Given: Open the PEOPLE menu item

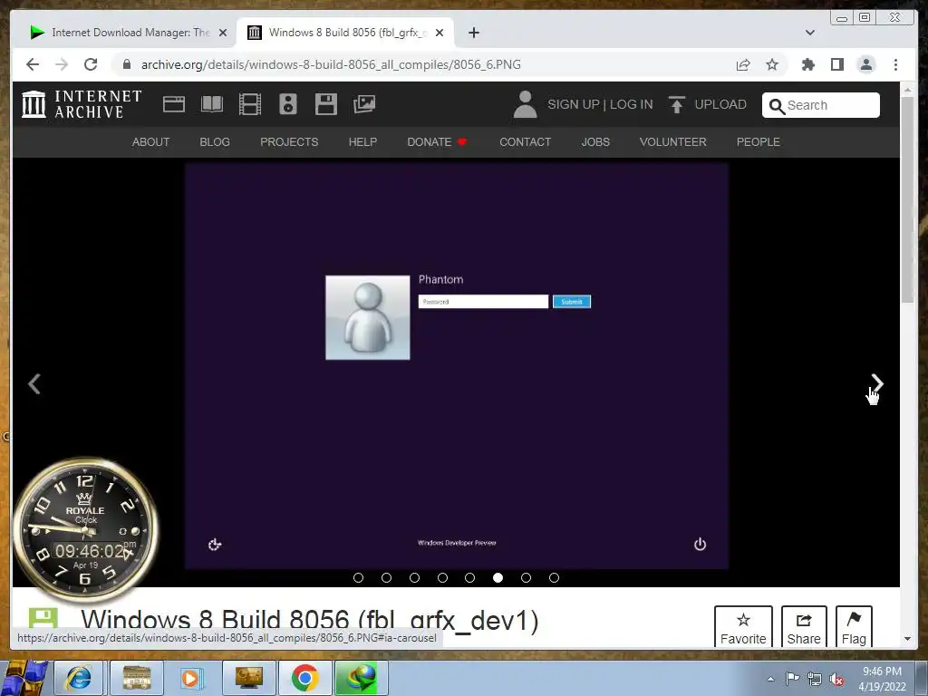Looking at the screenshot, I should coord(759,142).
